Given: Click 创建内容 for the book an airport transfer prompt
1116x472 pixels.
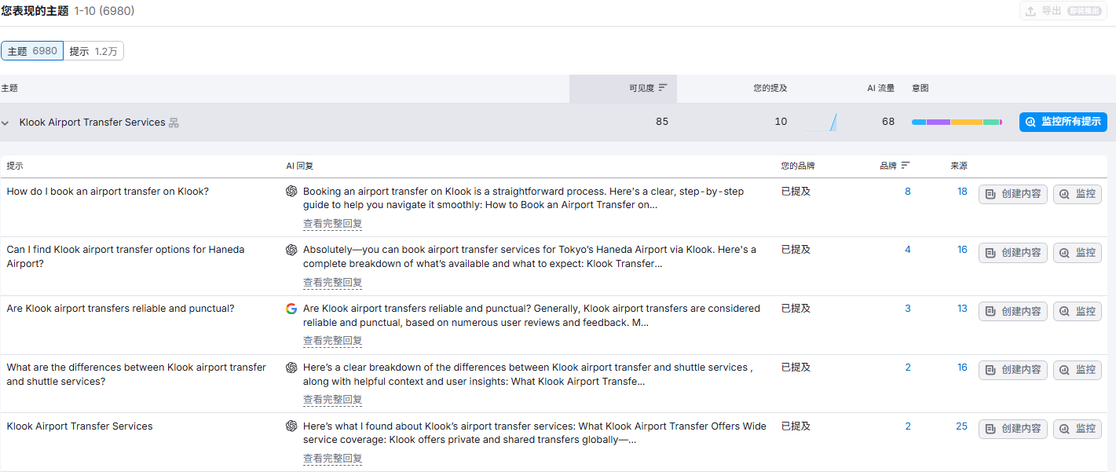Looking at the screenshot, I should [1012, 194].
